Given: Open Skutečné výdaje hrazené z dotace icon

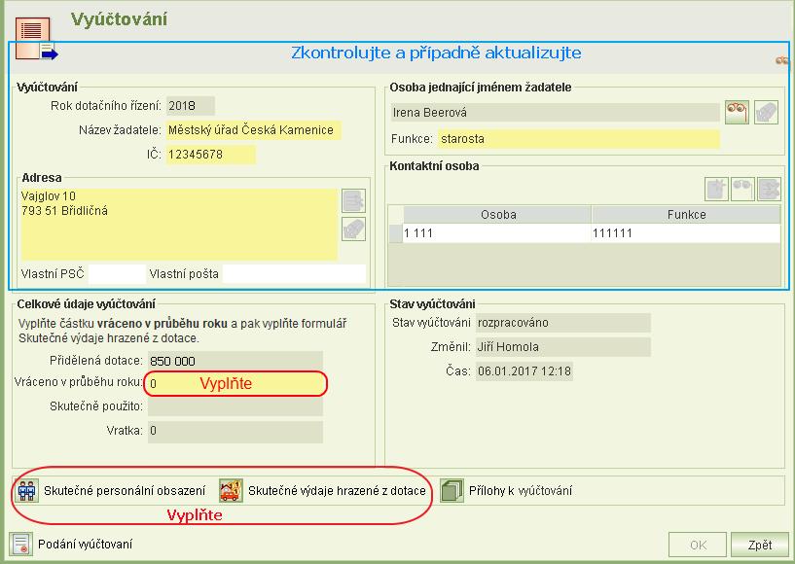Looking at the screenshot, I should pyautogui.click(x=231, y=490).
